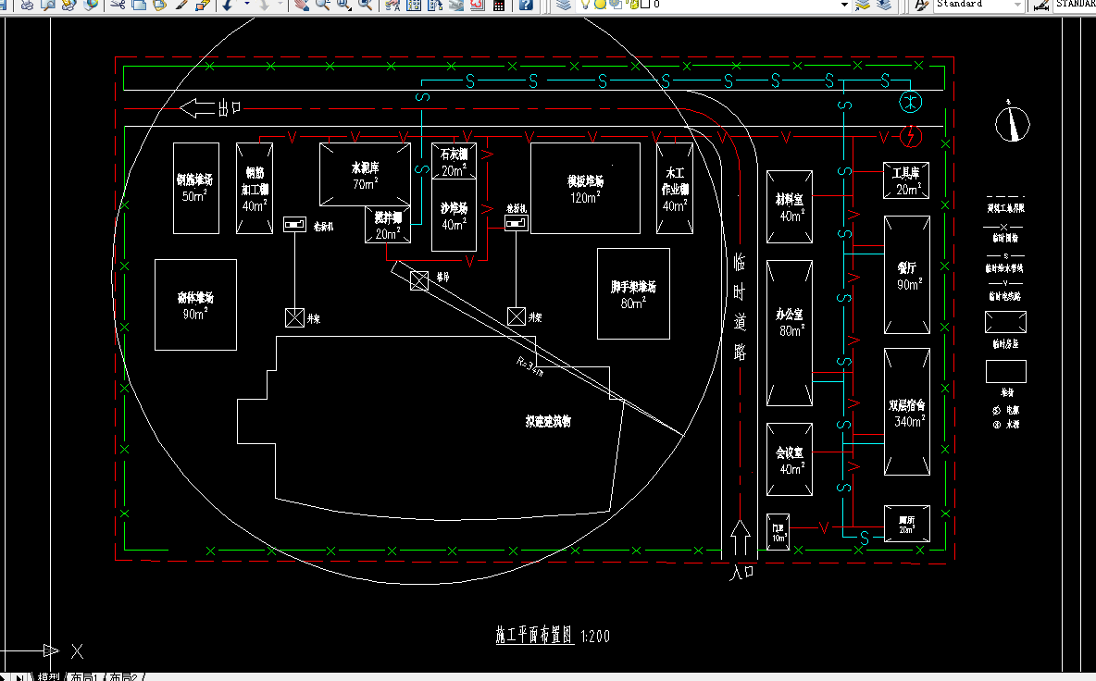
Task: Click the Publish toolbar icon
Action: [x=68, y=5]
